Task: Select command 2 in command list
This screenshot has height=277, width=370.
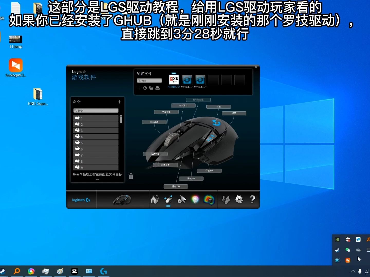Action: [96, 124]
